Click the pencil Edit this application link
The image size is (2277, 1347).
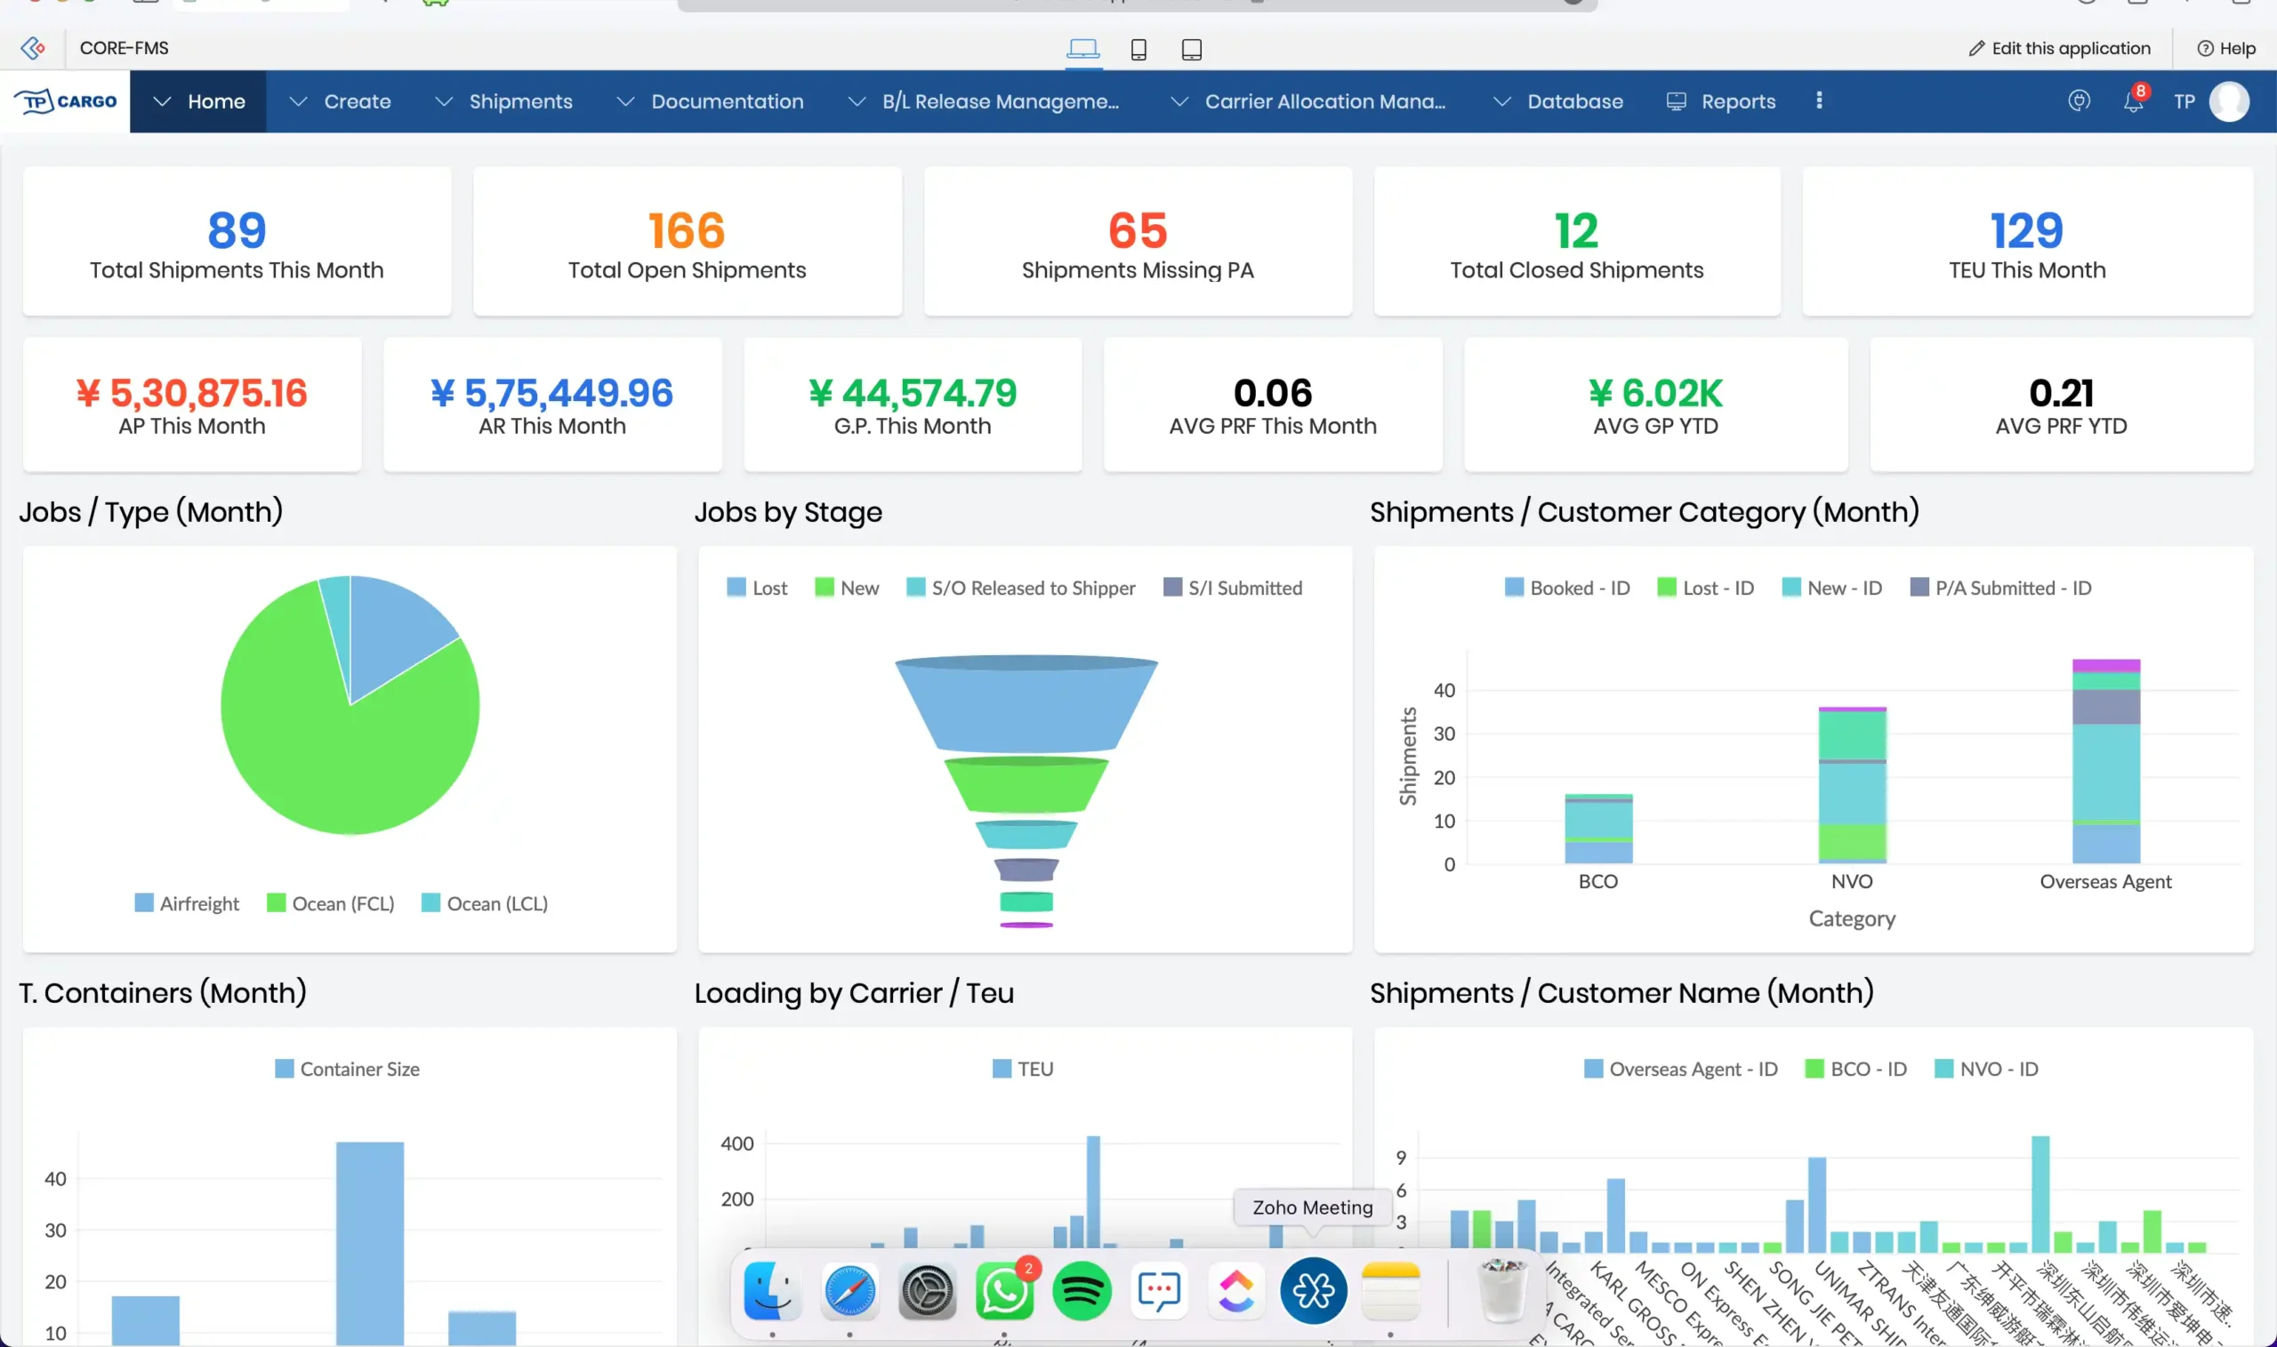pyautogui.click(x=2059, y=48)
